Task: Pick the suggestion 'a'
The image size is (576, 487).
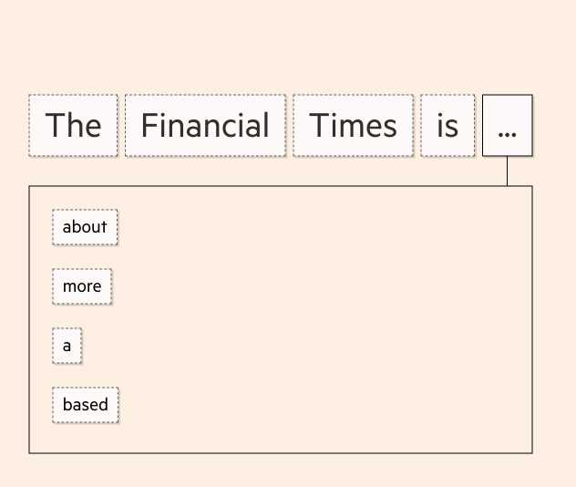Action: click(67, 346)
